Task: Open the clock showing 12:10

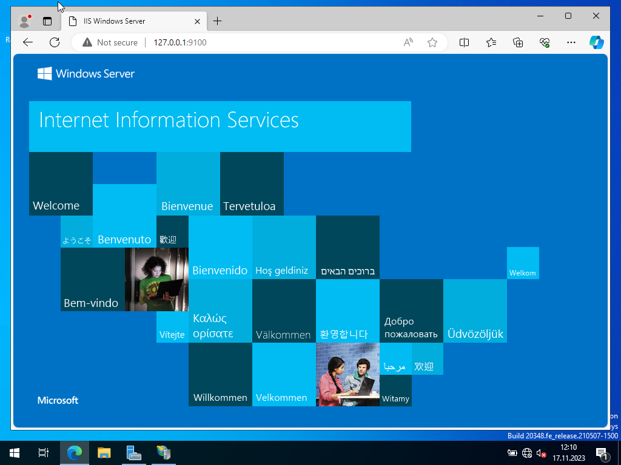Action: pos(569,453)
